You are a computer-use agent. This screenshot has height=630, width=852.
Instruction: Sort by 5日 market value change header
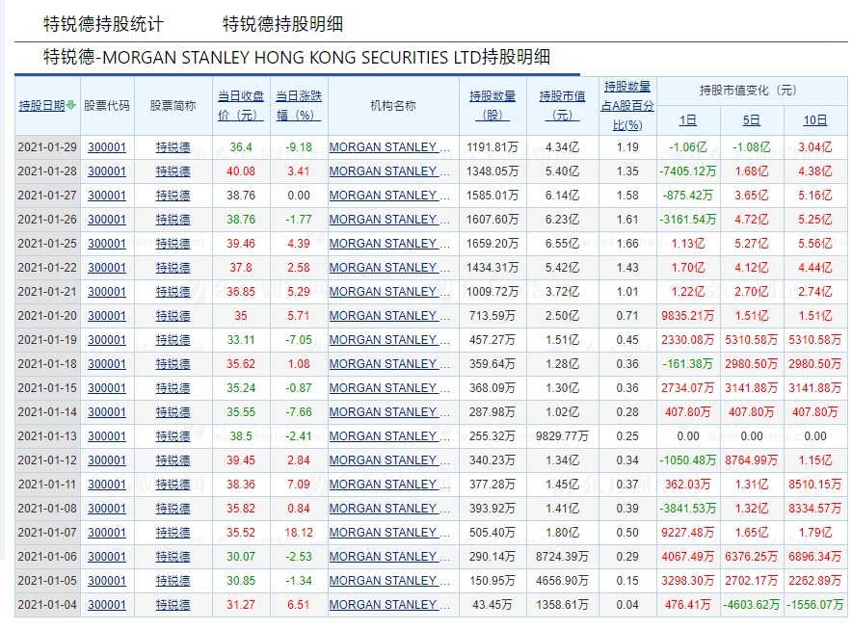pos(752,120)
